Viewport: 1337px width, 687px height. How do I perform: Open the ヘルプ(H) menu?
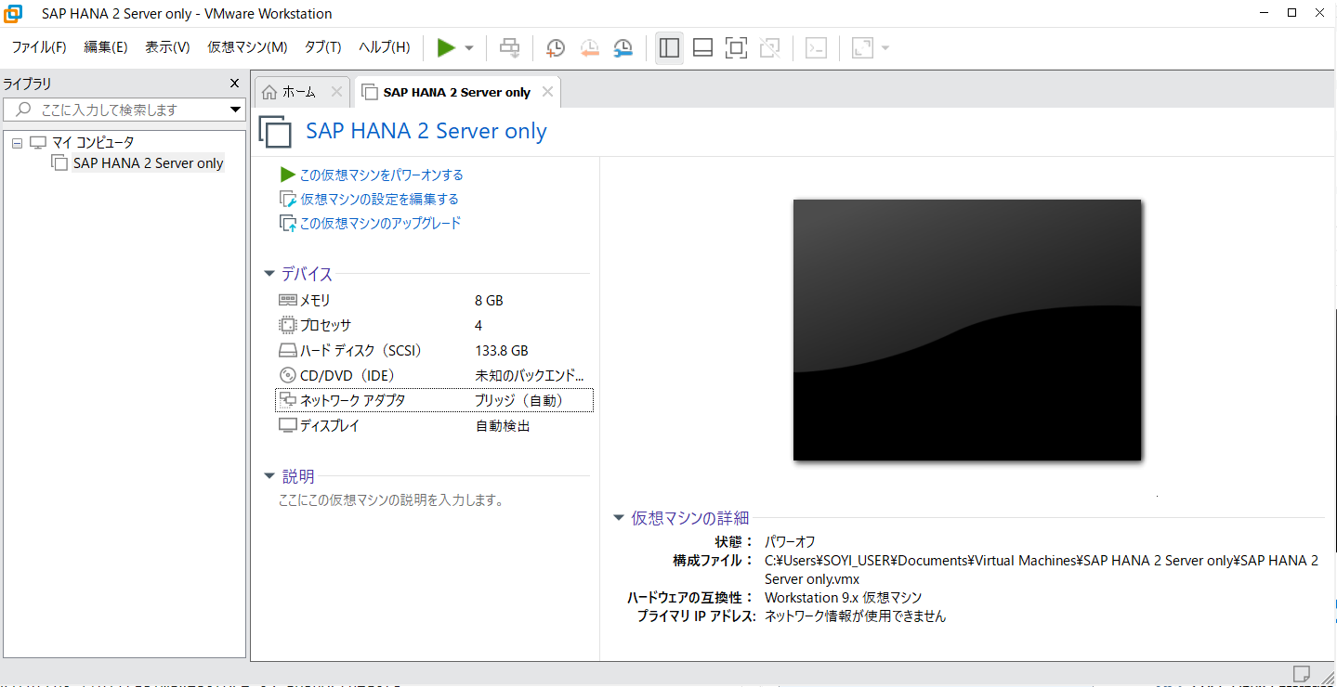point(384,47)
